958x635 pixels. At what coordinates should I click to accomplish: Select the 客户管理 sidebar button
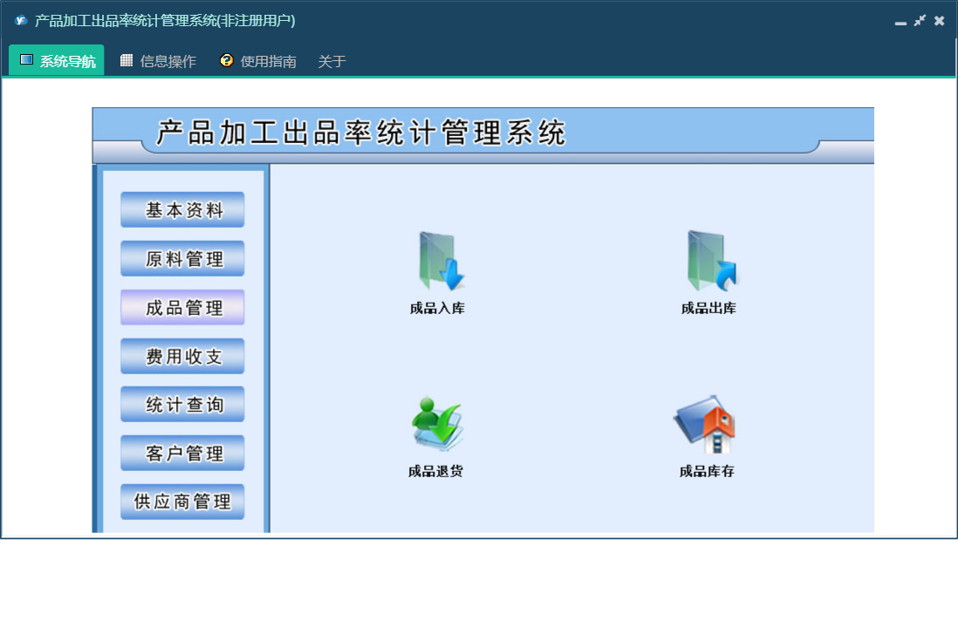tap(182, 453)
